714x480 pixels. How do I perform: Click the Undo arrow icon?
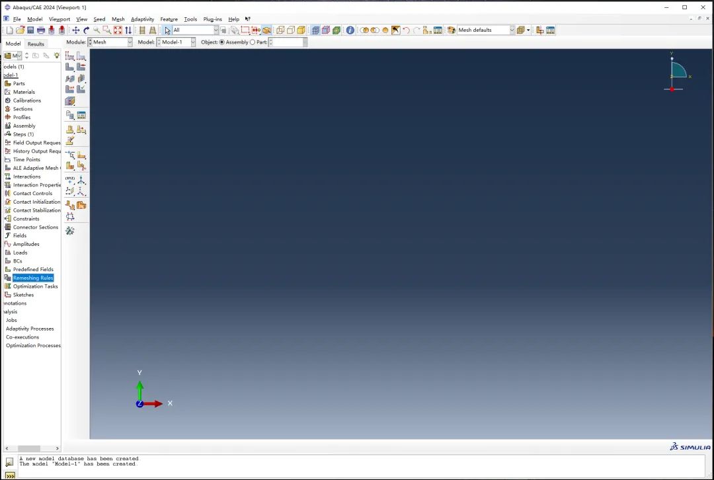point(406,30)
